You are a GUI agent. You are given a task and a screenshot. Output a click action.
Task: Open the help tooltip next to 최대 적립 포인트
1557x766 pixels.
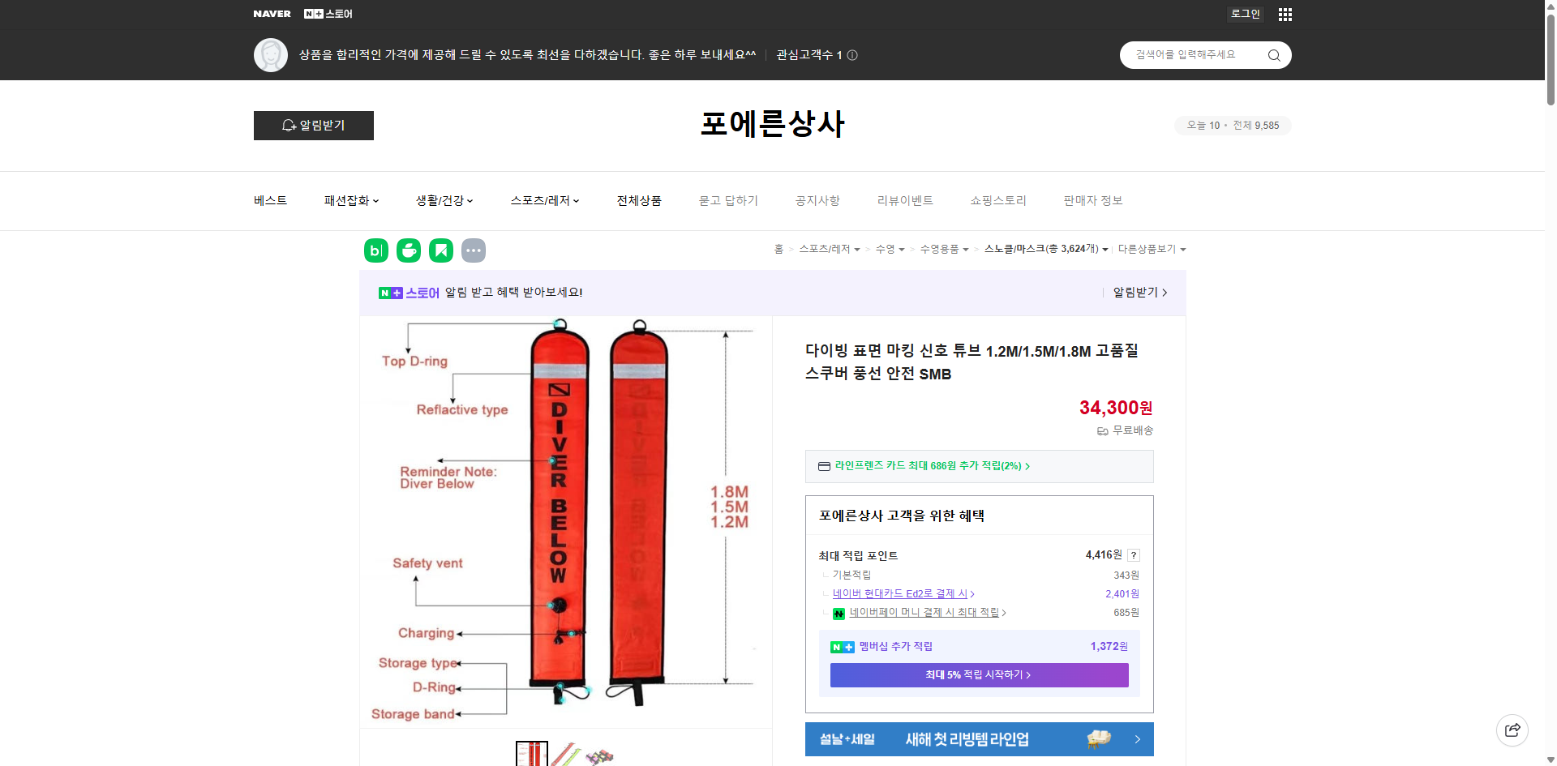tap(1134, 555)
